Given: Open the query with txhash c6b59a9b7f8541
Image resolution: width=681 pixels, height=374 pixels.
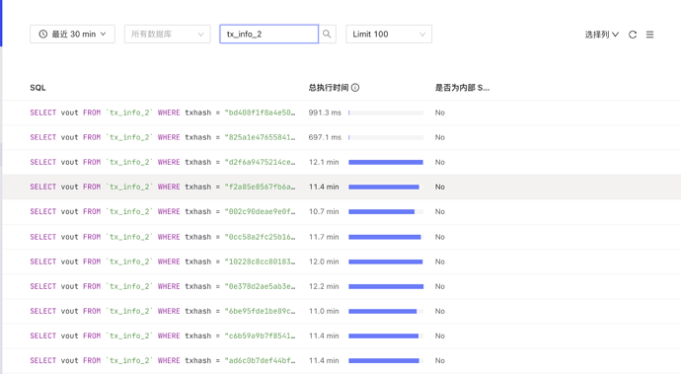Looking at the screenshot, I should [x=163, y=336].
